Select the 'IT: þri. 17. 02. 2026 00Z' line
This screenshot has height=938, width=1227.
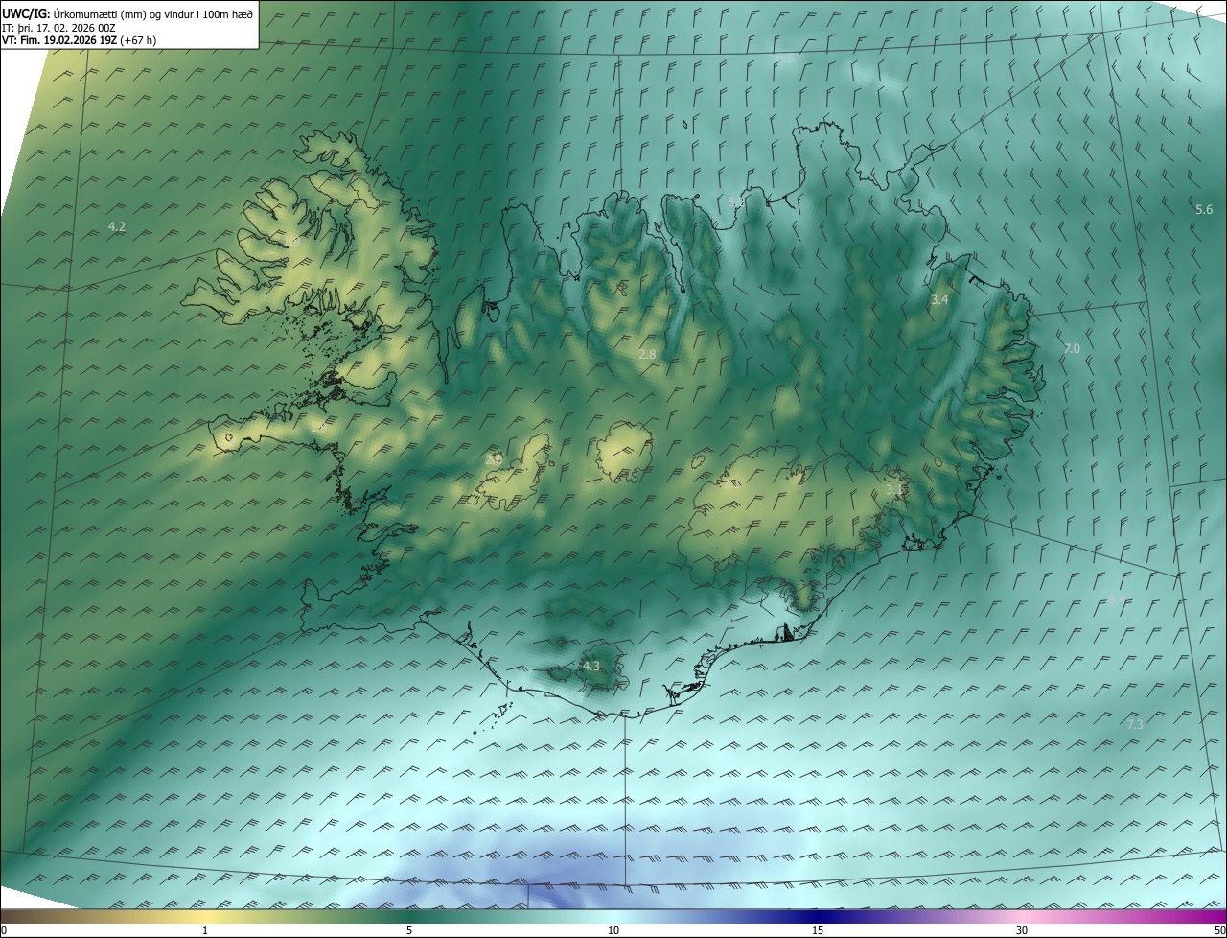[58, 27]
